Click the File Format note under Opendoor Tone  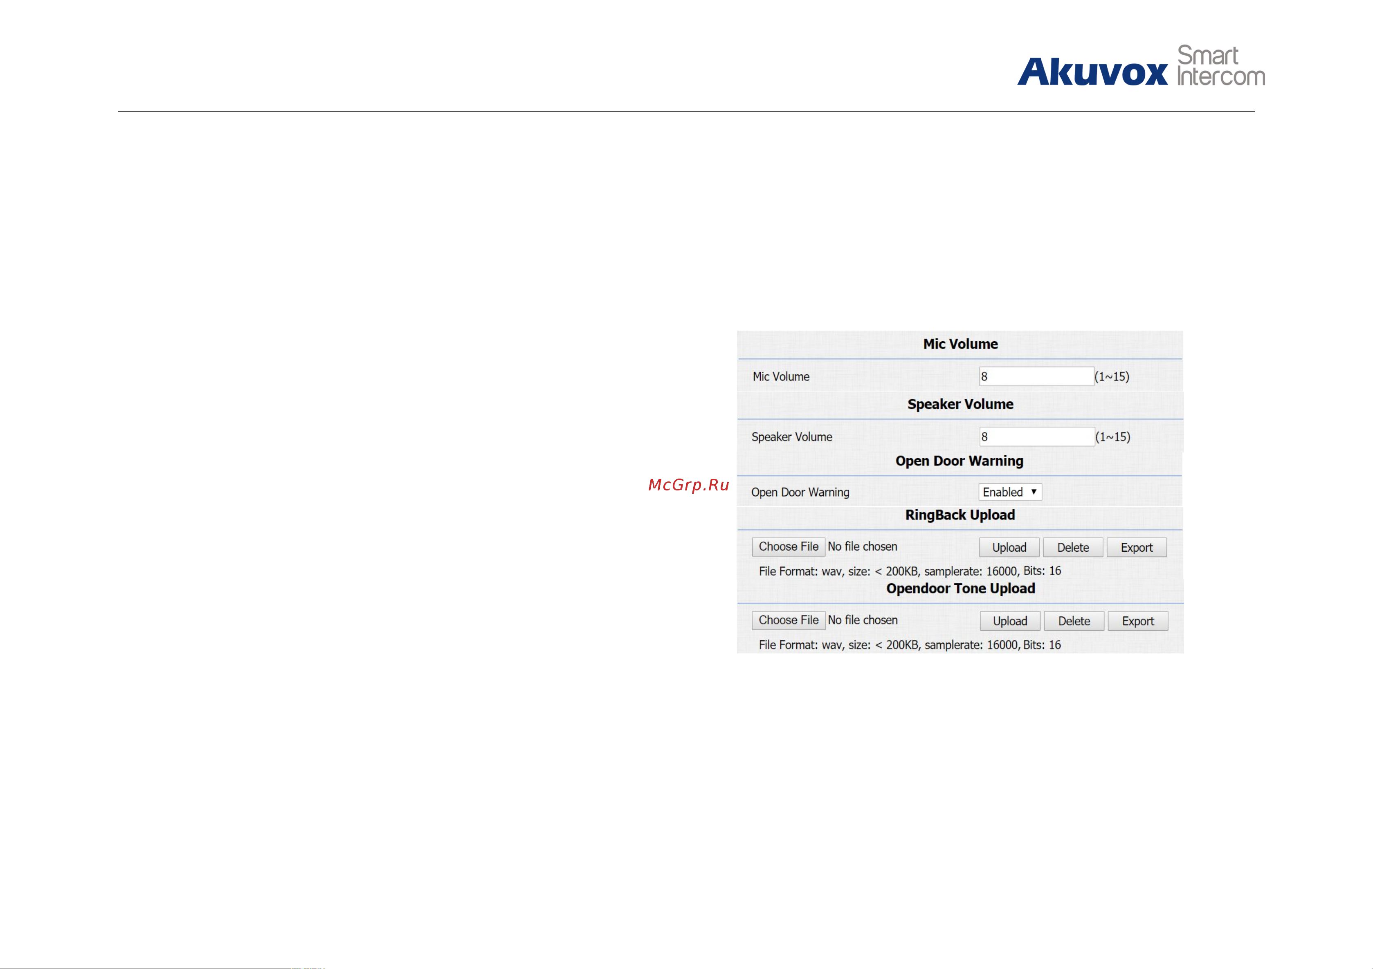click(x=910, y=645)
